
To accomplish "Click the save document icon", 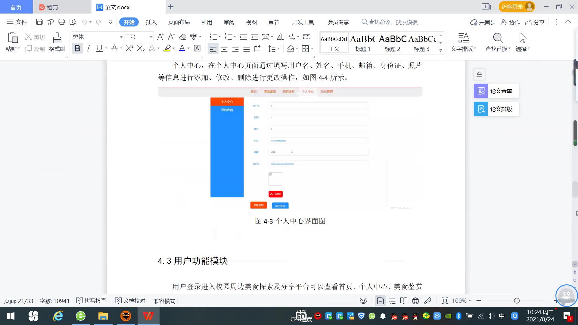I will (39, 22).
